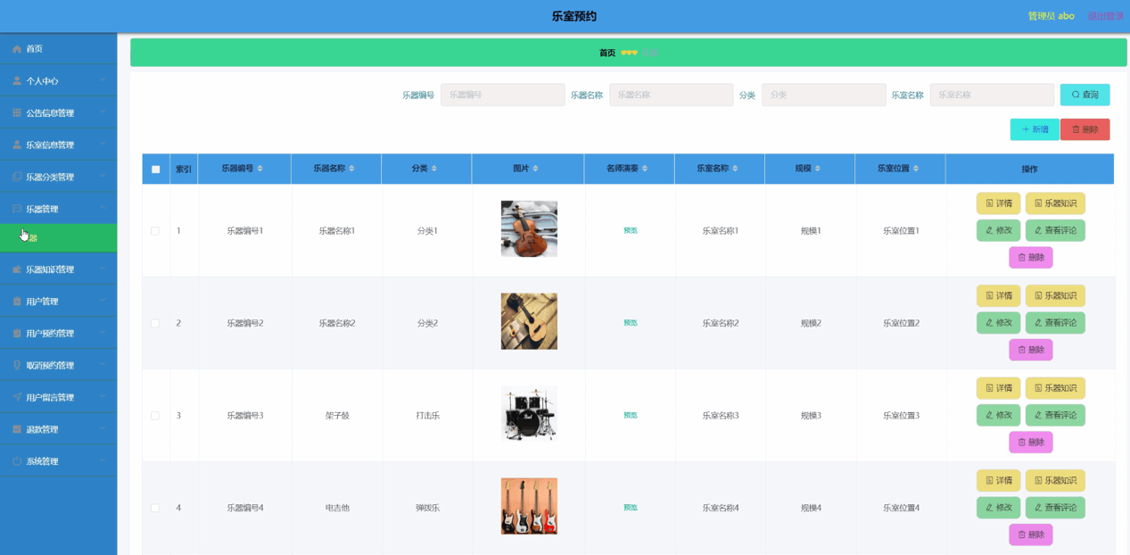Open 个人中心 via its user icon

tap(16, 80)
